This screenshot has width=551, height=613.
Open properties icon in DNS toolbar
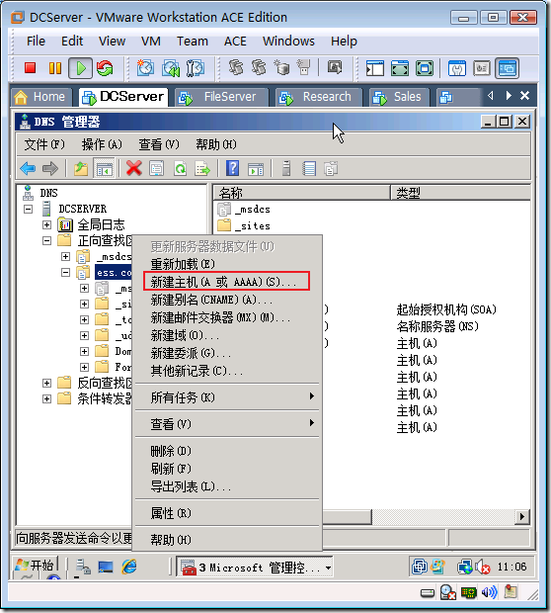pyautogui.click(x=157, y=169)
